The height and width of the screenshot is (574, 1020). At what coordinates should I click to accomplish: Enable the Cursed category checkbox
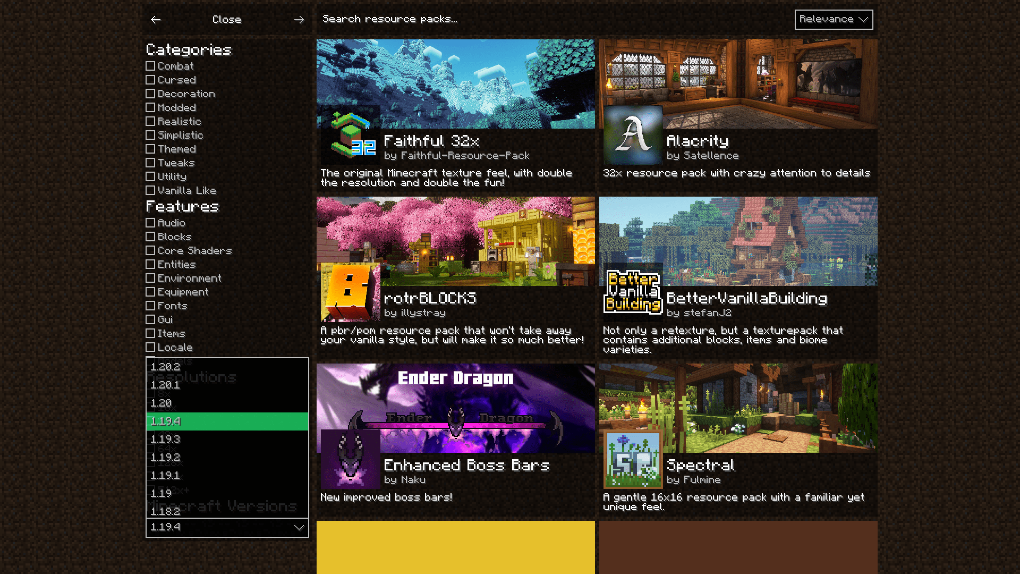tap(150, 80)
